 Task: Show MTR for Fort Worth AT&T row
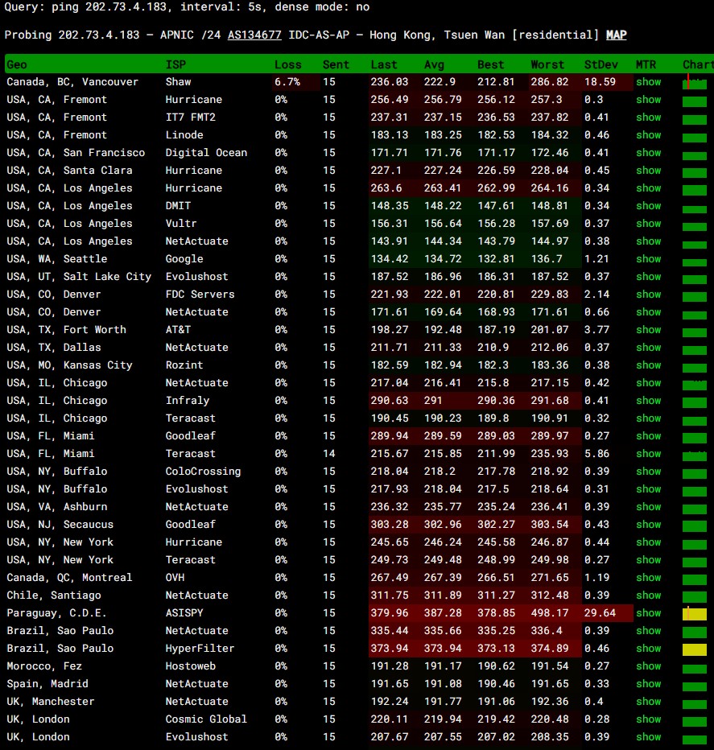(649, 330)
